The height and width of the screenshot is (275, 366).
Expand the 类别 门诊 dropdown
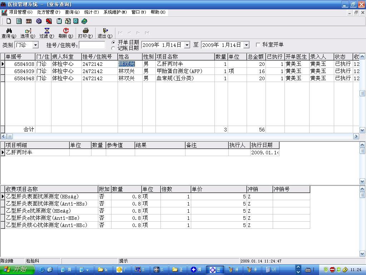(x=35, y=45)
